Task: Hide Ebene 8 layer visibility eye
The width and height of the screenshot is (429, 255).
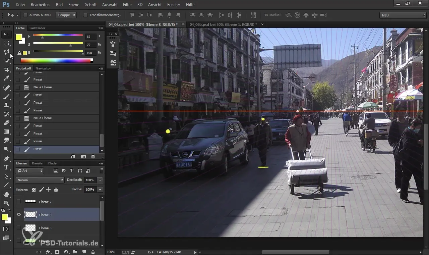Action: click(x=19, y=215)
